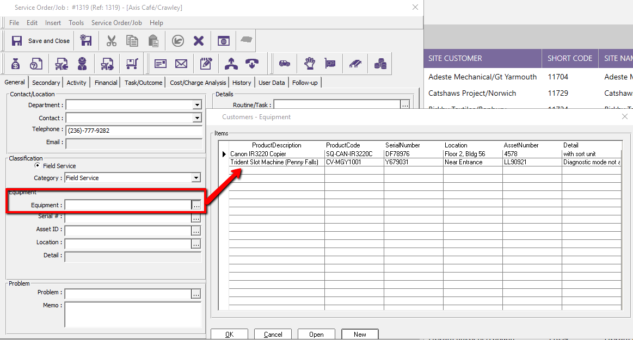Screen dimensions: 633x340
Task: Expand the Contact dropdown
Action: pos(196,118)
